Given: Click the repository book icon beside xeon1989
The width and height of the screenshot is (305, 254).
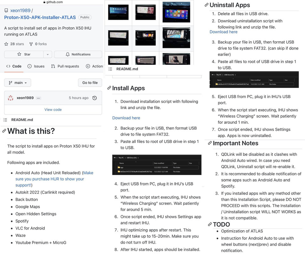Looking at the screenshot, I should click(6, 10).
